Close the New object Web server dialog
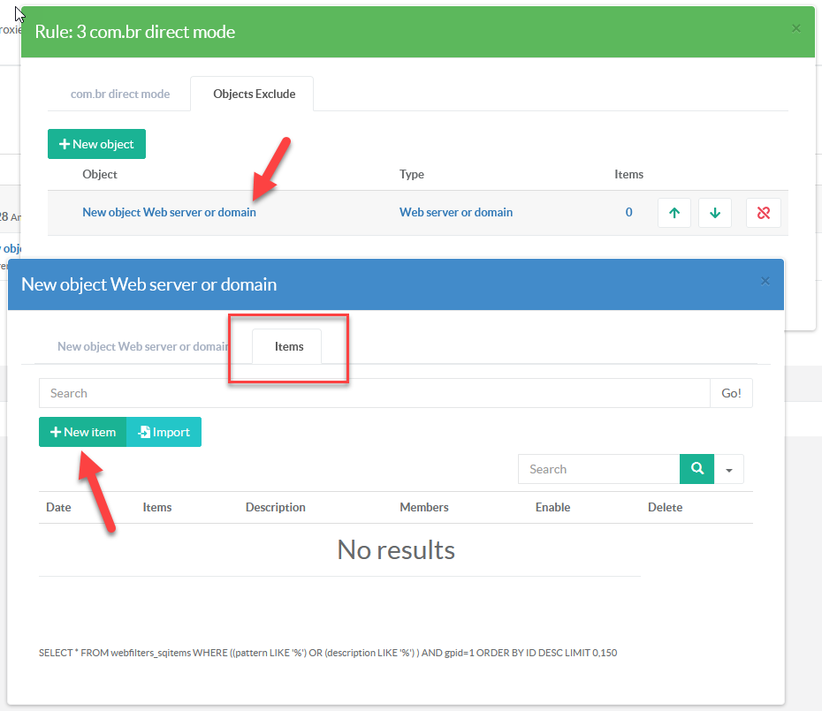Screen dimensions: 822x711 pyautogui.click(x=765, y=281)
